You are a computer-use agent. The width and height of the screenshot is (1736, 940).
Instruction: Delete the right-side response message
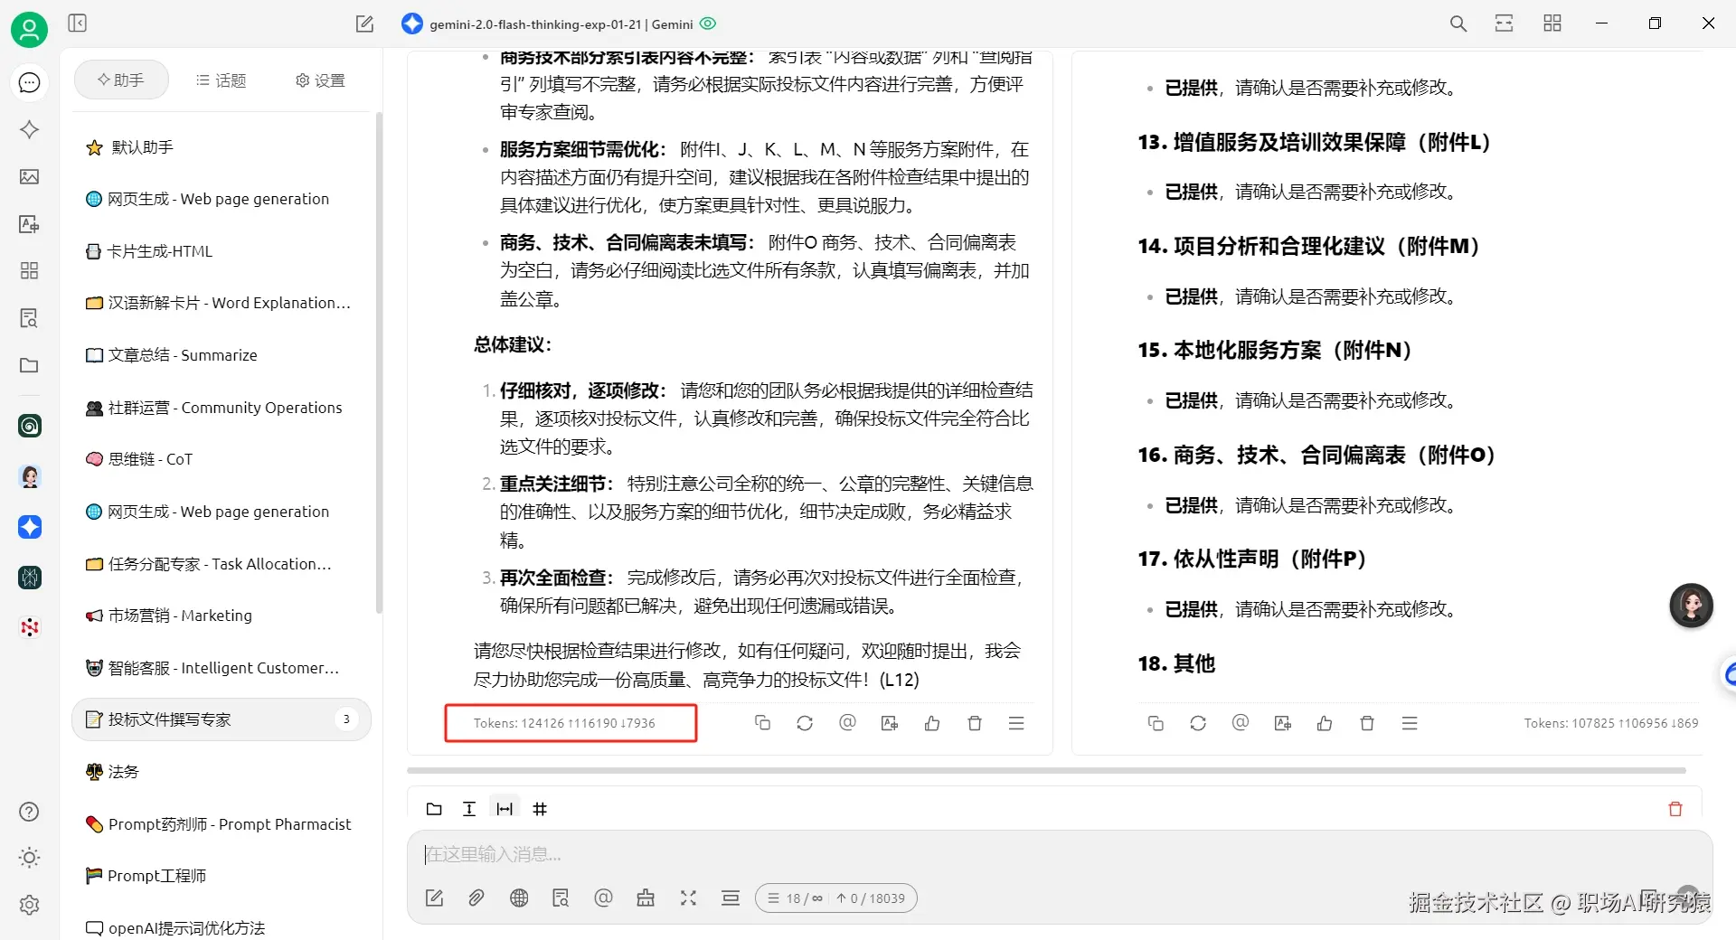coord(1366,723)
